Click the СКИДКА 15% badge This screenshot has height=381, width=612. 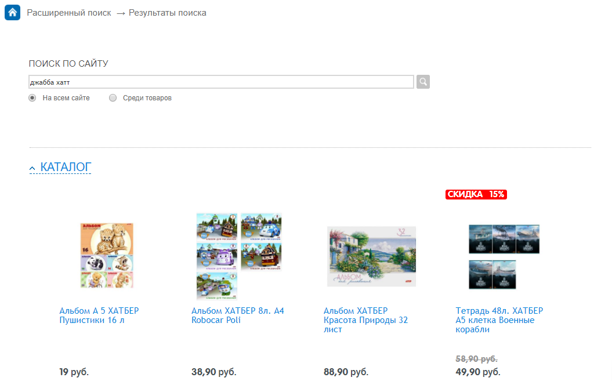click(x=476, y=194)
